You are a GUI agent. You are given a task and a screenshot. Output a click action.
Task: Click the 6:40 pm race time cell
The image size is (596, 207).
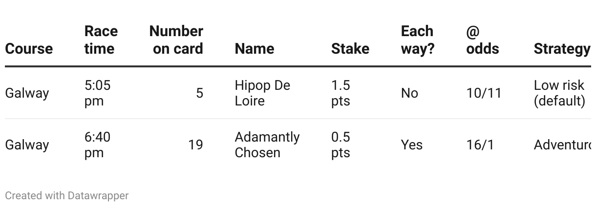coord(98,145)
